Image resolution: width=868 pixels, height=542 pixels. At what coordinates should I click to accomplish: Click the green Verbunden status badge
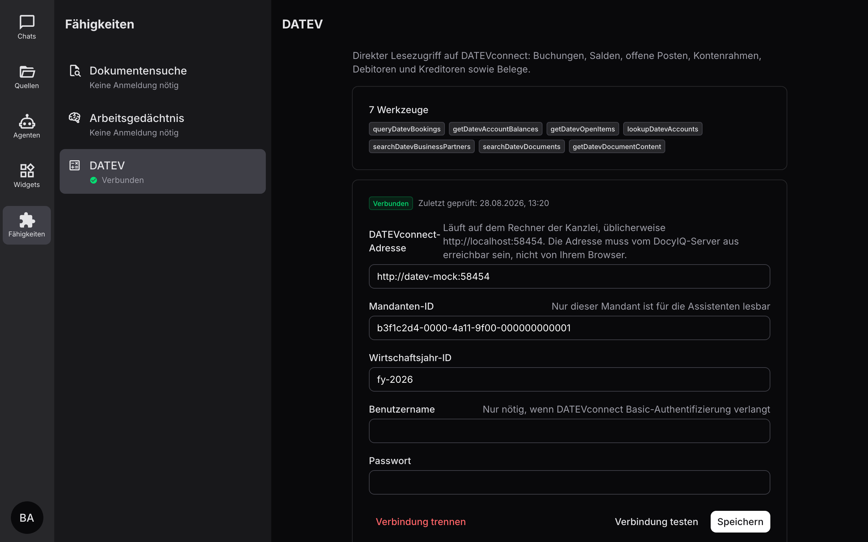[x=391, y=203]
